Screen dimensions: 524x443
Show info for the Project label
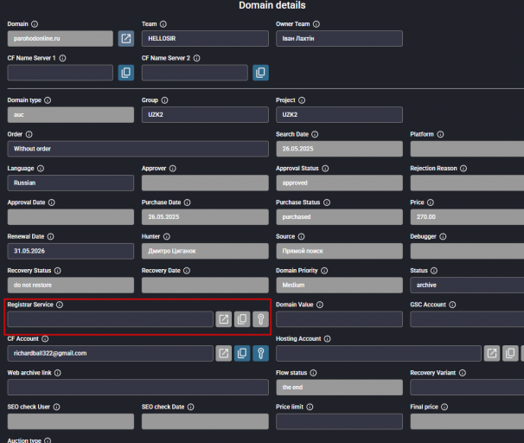302,100
